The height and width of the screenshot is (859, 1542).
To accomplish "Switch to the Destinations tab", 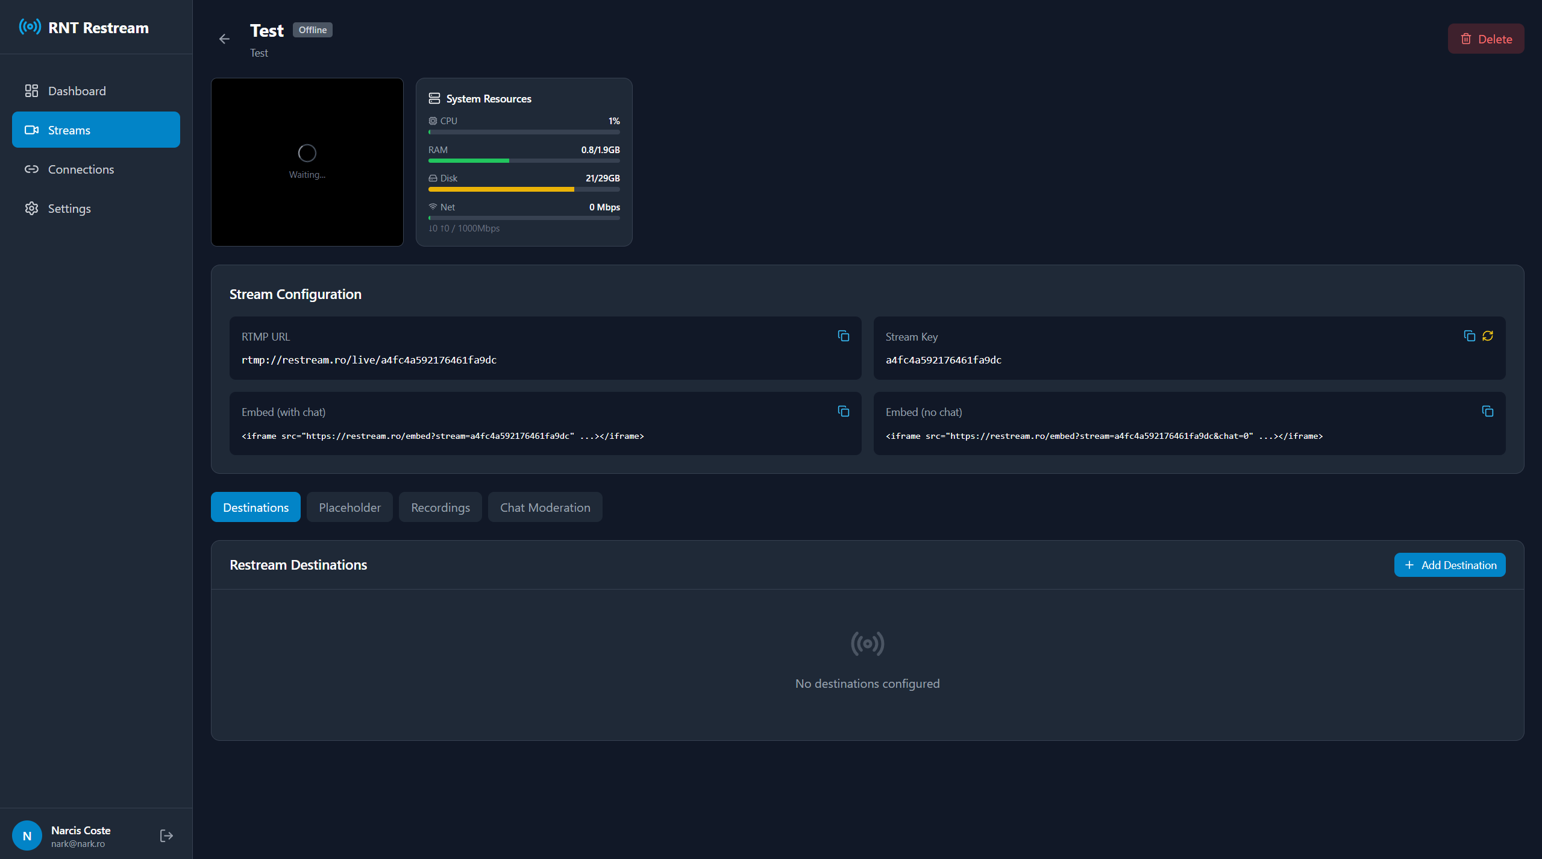I will pos(255,507).
